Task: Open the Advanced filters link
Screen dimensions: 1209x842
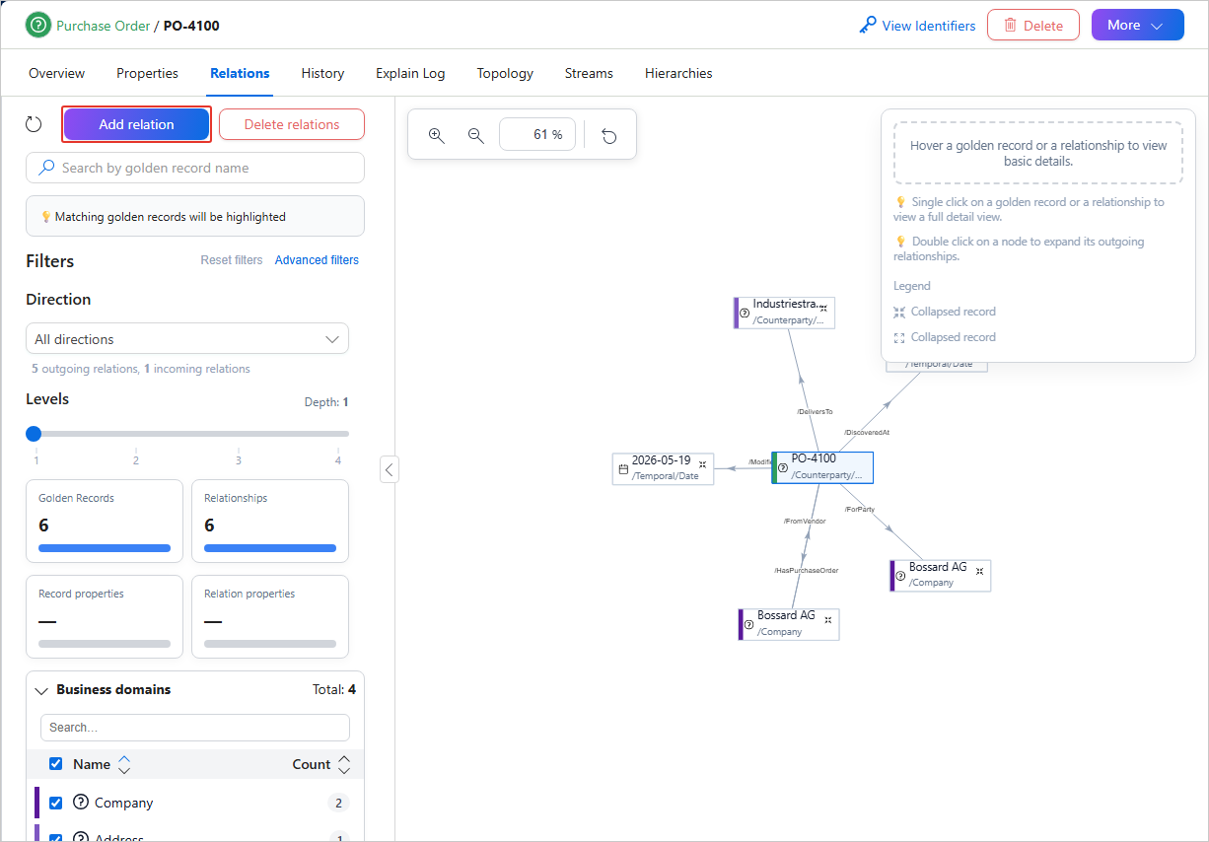Action: [x=317, y=260]
